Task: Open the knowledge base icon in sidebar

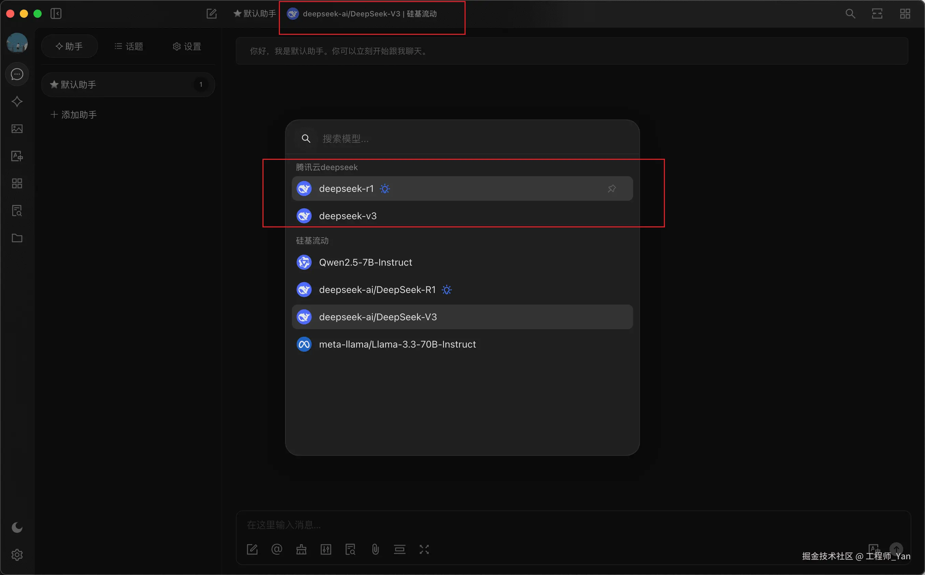Action: pyautogui.click(x=17, y=211)
